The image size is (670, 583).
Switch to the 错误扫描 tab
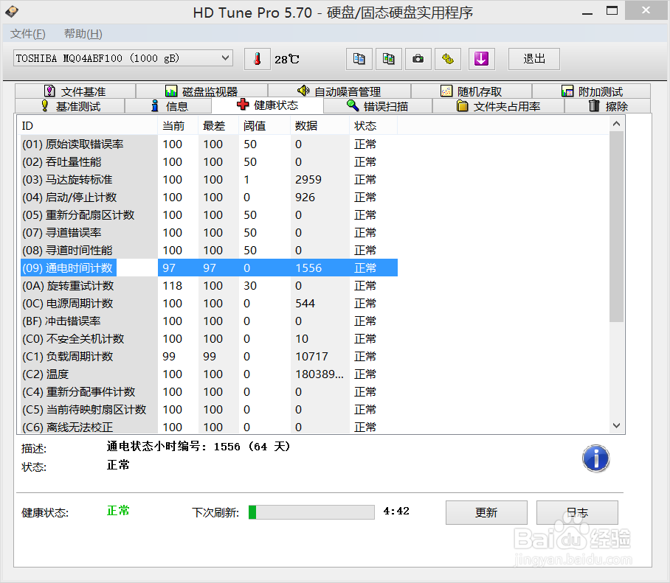(x=378, y=106)
